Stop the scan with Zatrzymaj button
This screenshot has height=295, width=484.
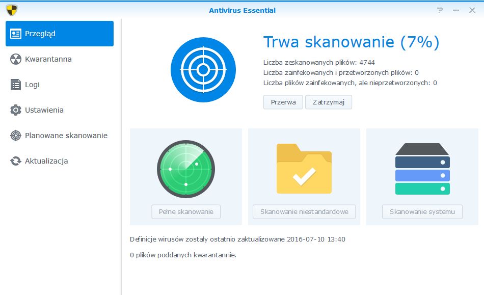[329, 102]
